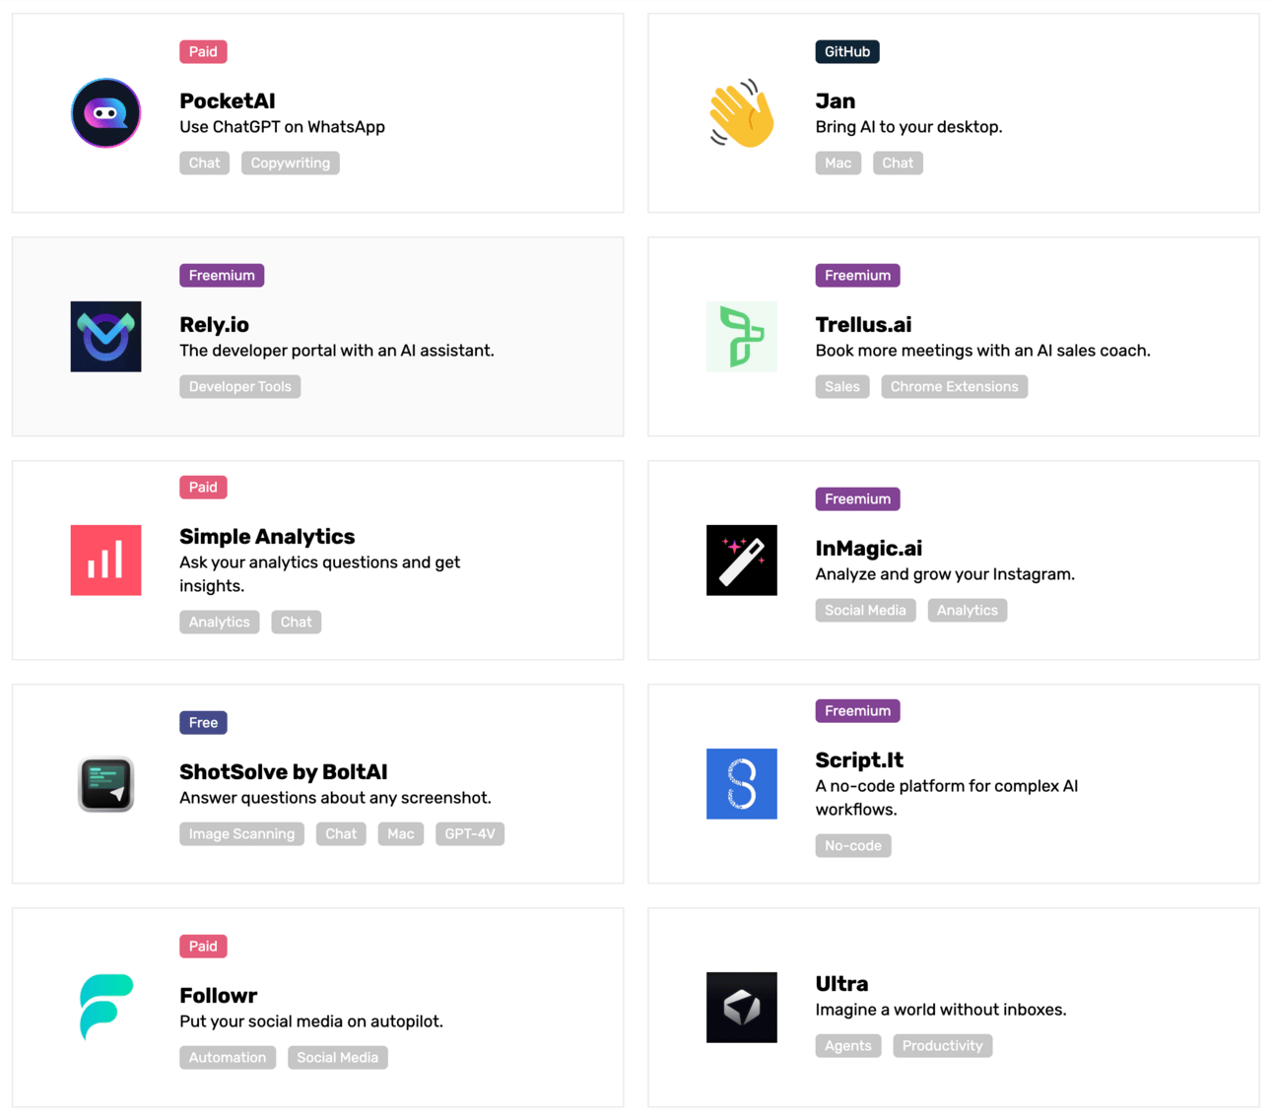Screen dimensions: 1273x1117
Task: Click the Jan waving hand icon
Action: coord(742,113)
